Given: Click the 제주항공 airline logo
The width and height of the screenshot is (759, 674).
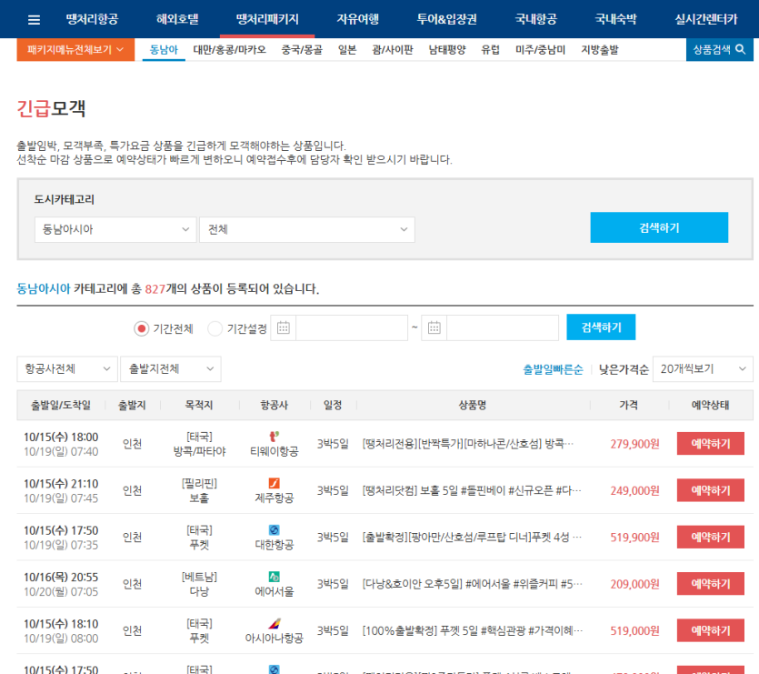Looking at the screenshot, I should 274,483.
